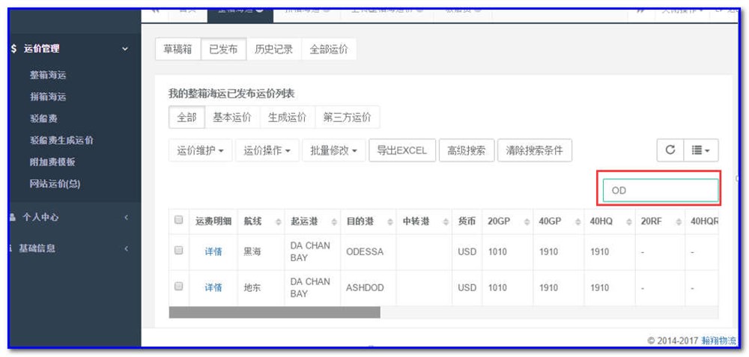Sort by 20RF column arrows
This screenshot has height=357, width=749.
coord(679,222)
